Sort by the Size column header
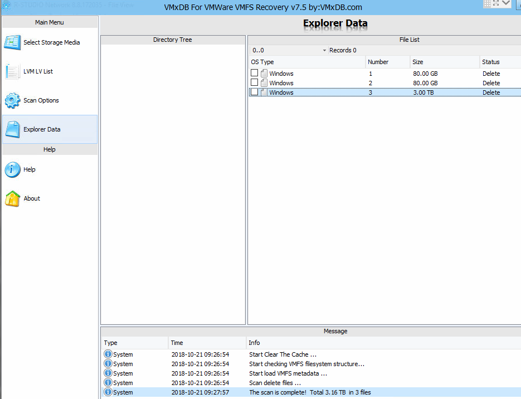This screenshot has height=399, width=521. 445,62
